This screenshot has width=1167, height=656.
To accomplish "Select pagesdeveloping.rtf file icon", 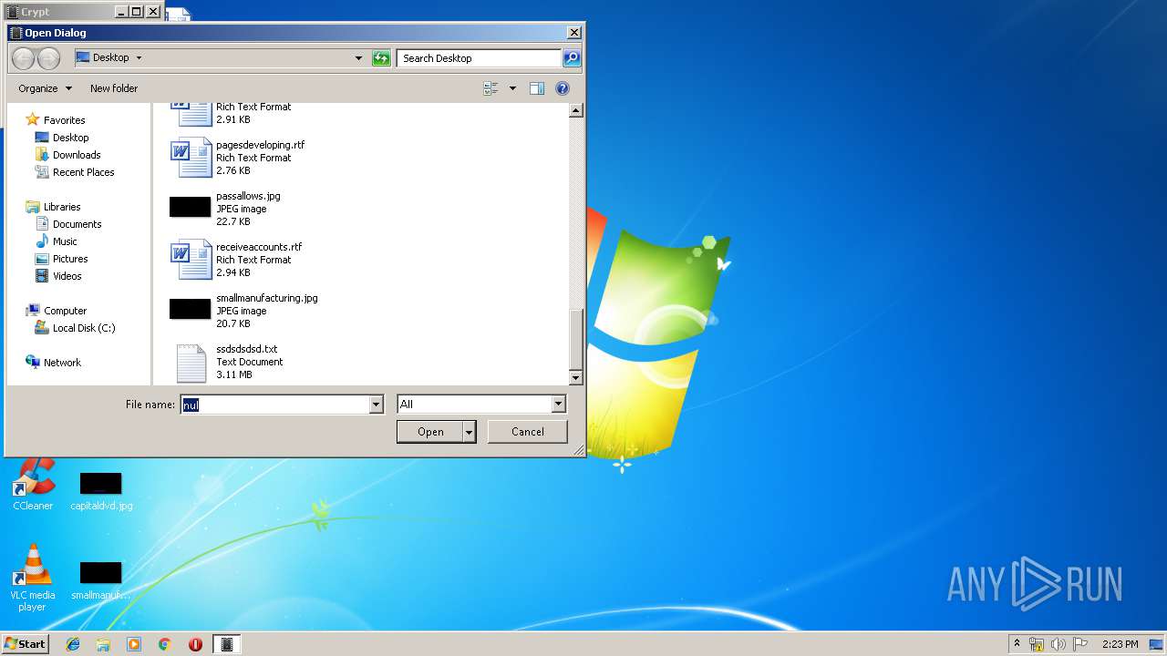I will [191, 158].
